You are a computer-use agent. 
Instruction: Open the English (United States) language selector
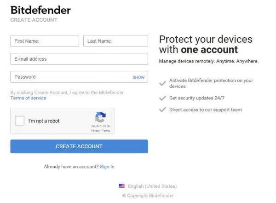click(x=152, y=186)
